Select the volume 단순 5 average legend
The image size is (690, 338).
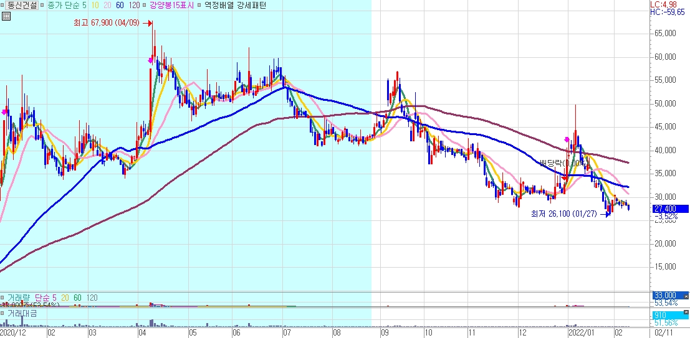point(46,298)
